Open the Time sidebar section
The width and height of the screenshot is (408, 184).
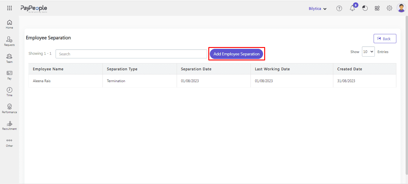[x=10, y=92]
